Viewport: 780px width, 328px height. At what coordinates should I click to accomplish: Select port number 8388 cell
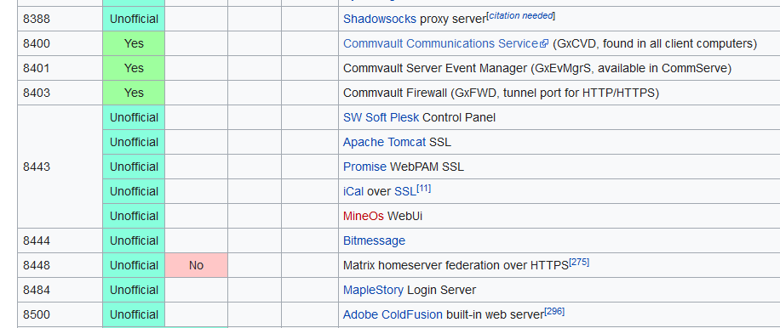60,19
